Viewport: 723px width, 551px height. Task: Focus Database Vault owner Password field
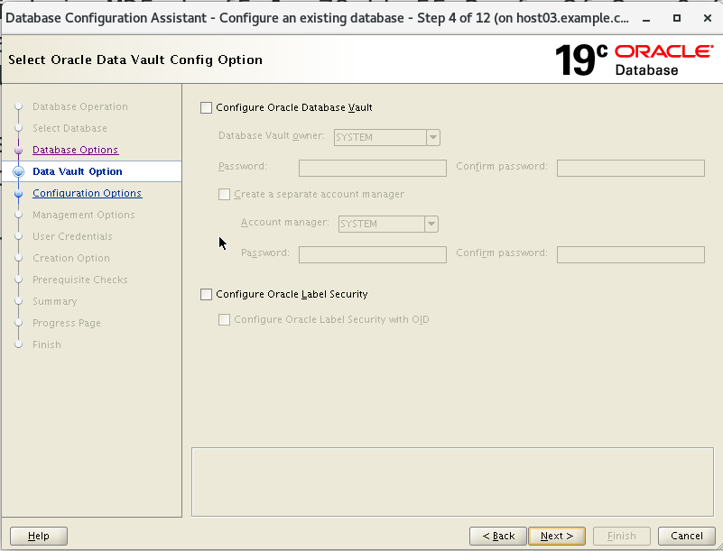[x=373, y=168]
